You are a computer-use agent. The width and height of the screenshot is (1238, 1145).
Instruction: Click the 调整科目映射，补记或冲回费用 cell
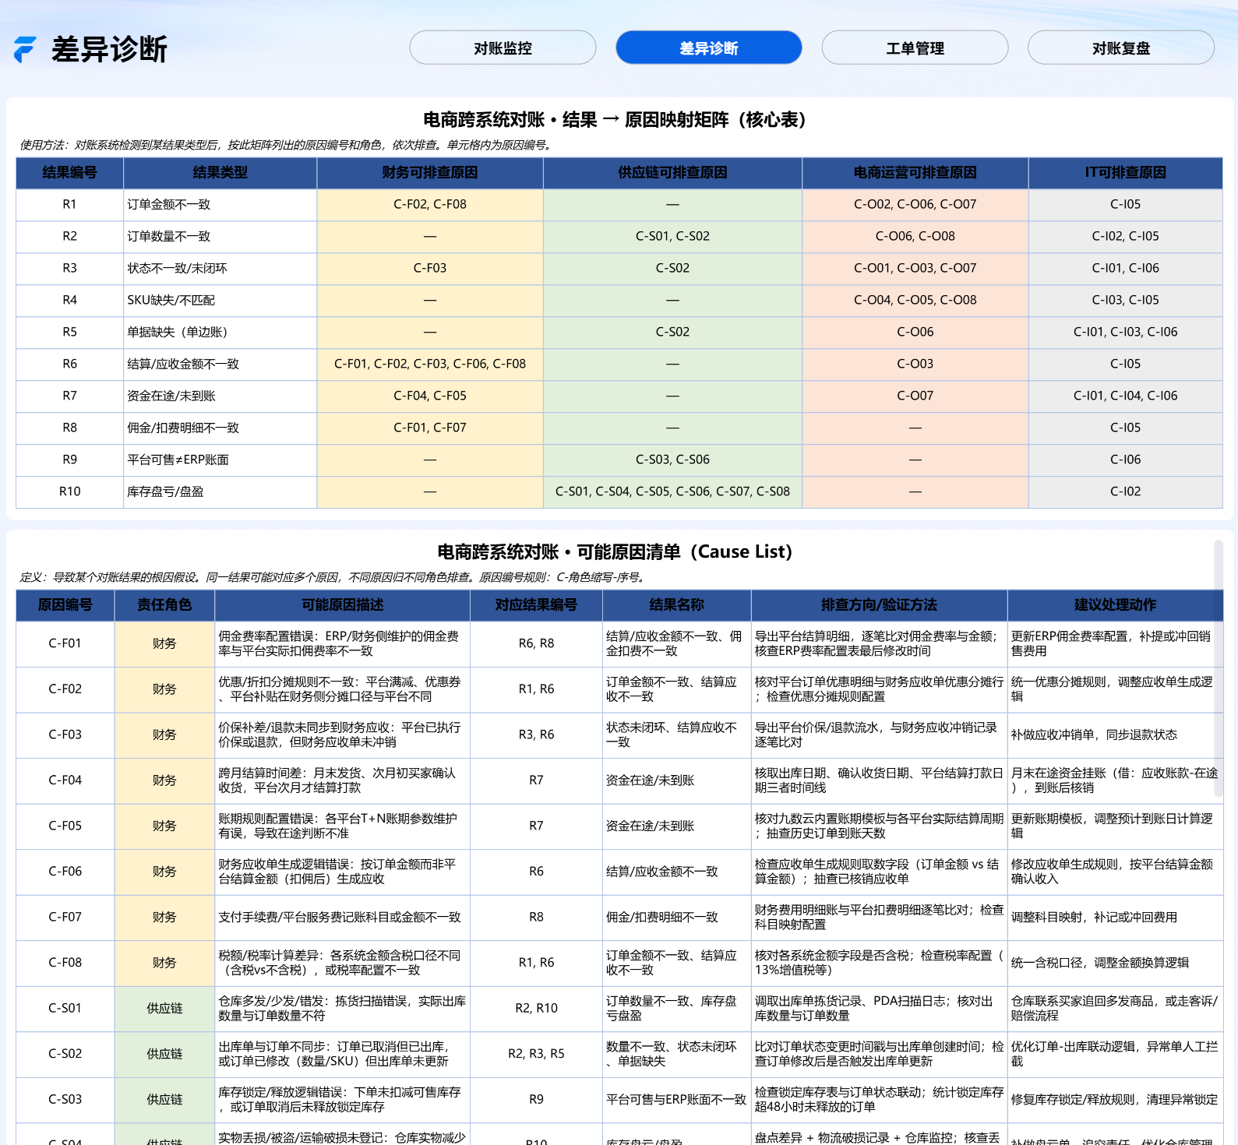(x=1116, y=918)
